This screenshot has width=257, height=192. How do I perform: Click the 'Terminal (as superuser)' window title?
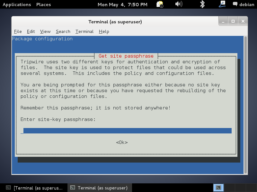(x=115, y=22)
